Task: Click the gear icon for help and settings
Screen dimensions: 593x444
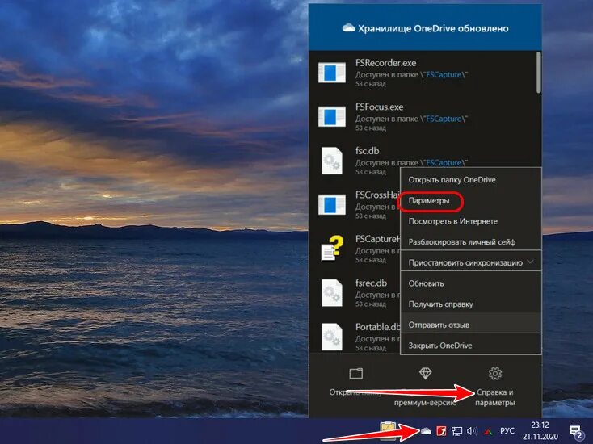Action: click(x=495, y=373)
